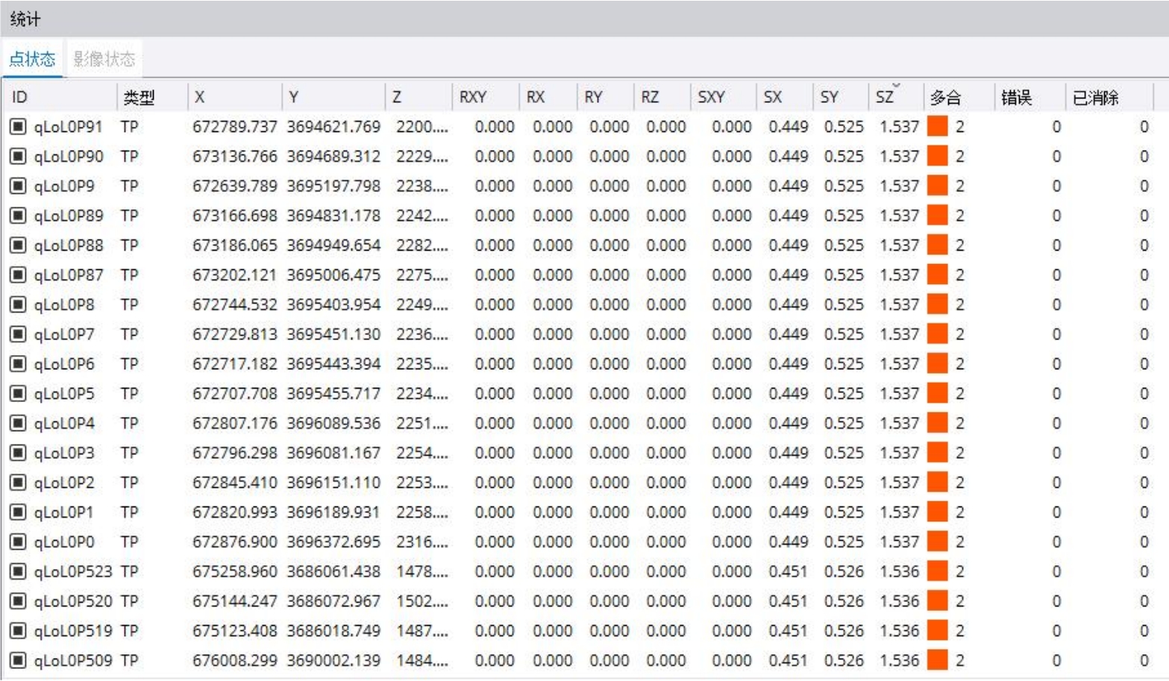Switch to the 影像状态 tab
This screenshot has width=1169, height=681.
(x=104, y=59)
